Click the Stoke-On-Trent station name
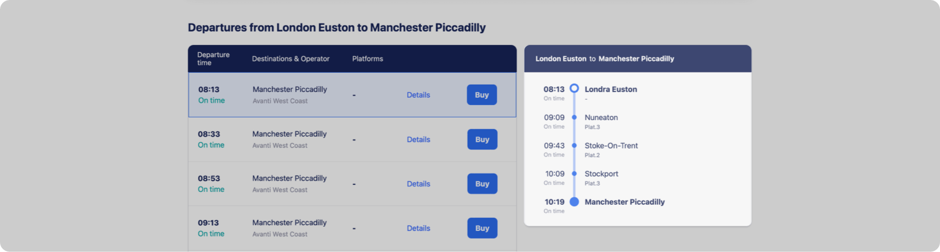This screenshot has width=940, height=252. point(611,146)
